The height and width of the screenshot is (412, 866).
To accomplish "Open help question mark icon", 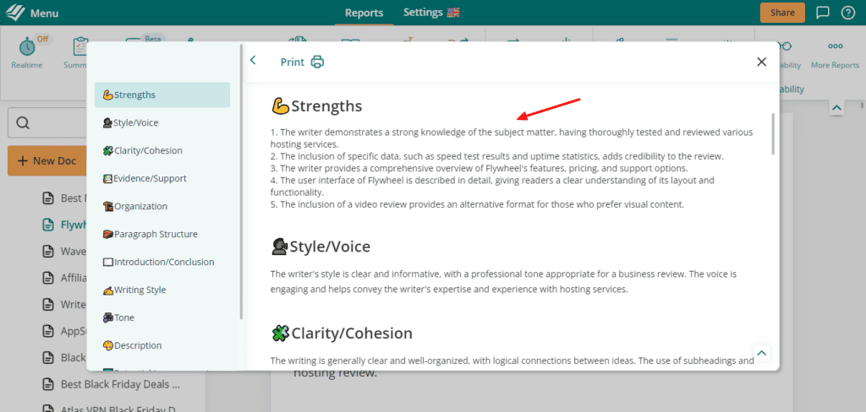I will point(847,13).
